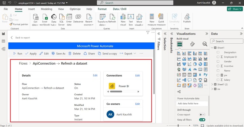Viewport: 244px width, 127px height.
Task: Go Back to report
Action: 20,38
